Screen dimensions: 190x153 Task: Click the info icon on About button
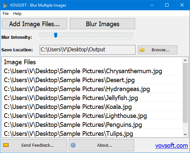click(x=73, y=145)
